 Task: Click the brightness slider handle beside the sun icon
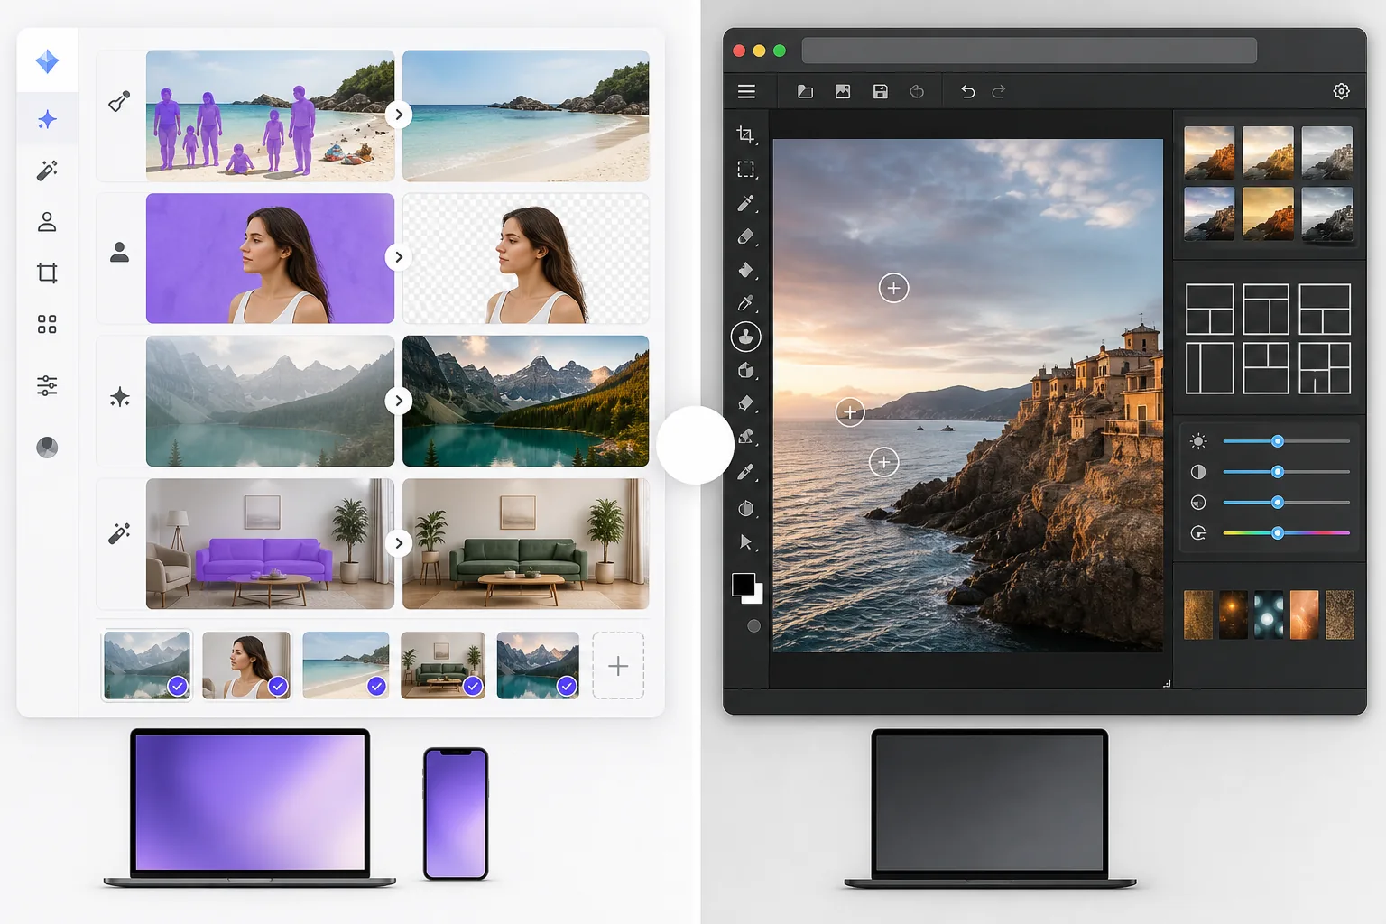[1277, 441]
